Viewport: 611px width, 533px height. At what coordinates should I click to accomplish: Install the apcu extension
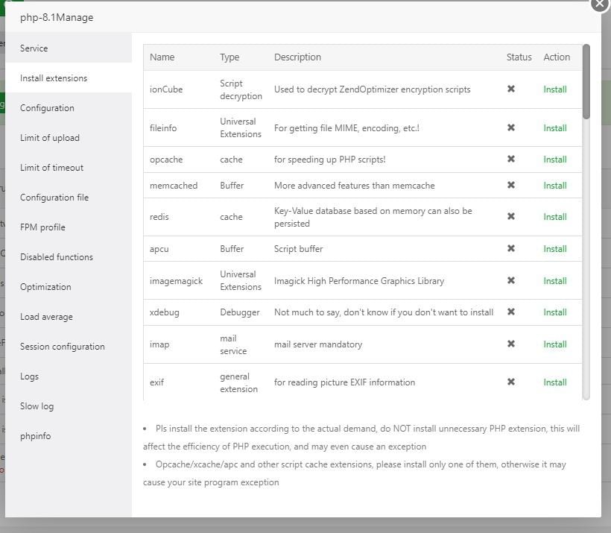[x=555, y=249]
